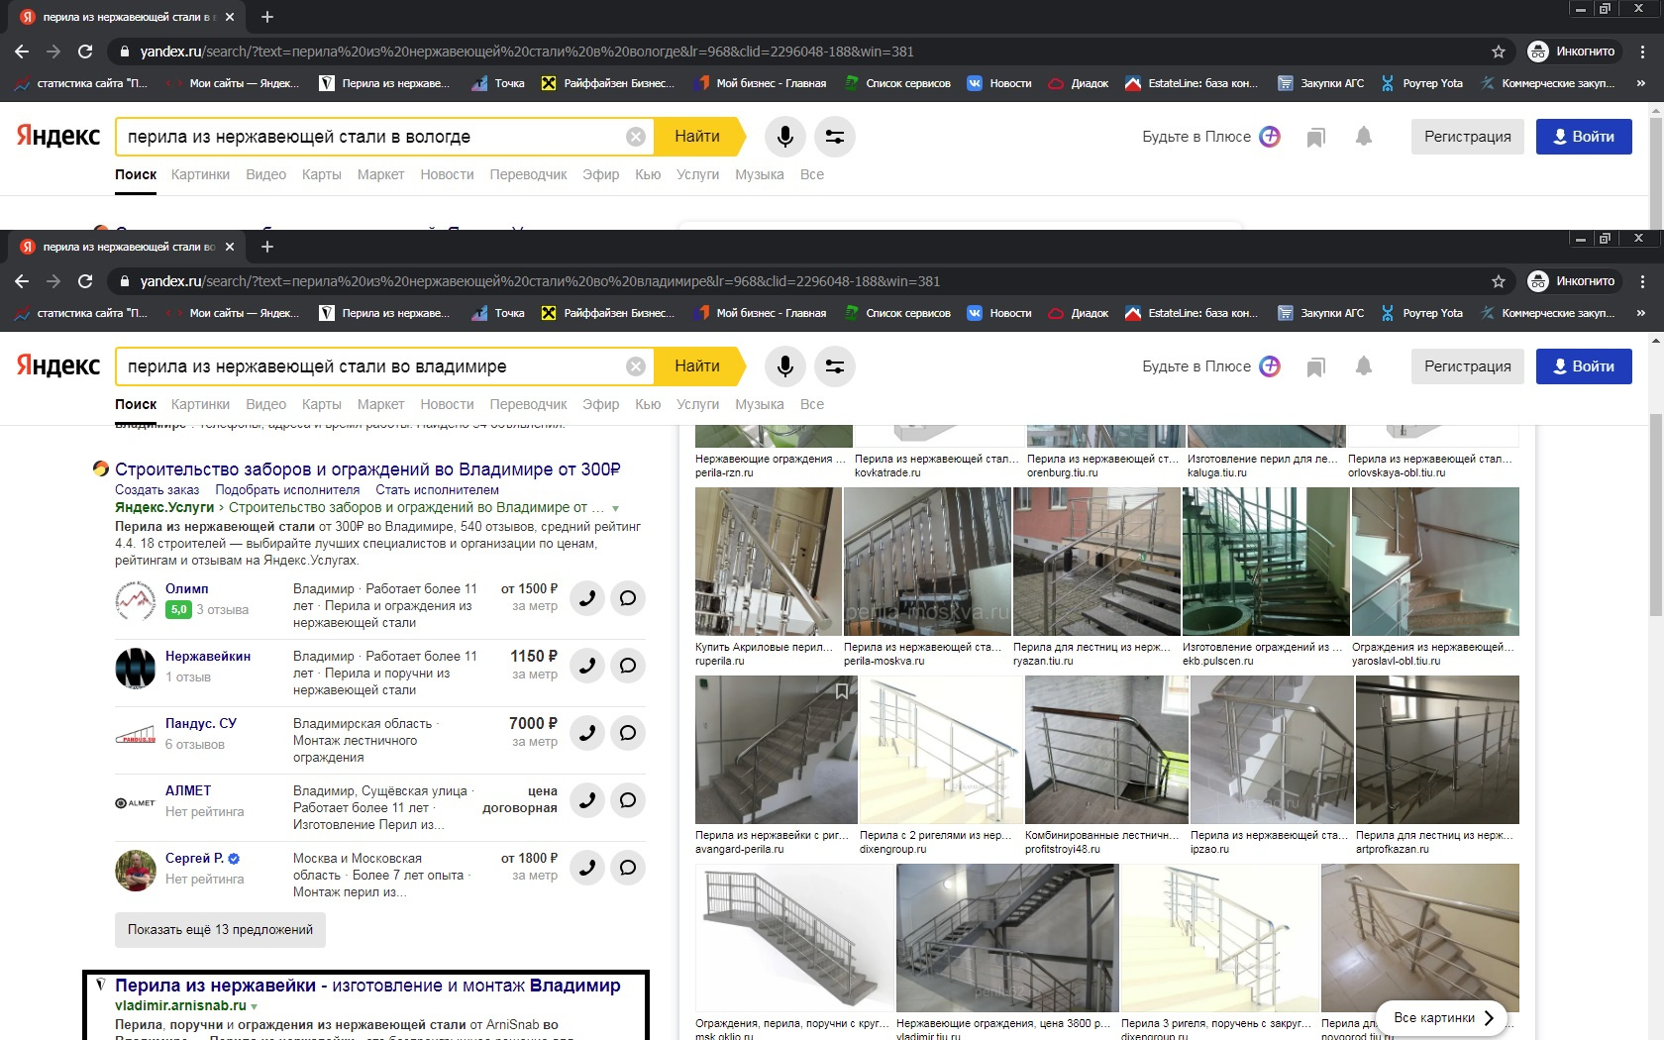This screenshot has height=1040, width=1664.
Task: Call Сергей Р. using the phone icon
Action: [x=587, y=867]
